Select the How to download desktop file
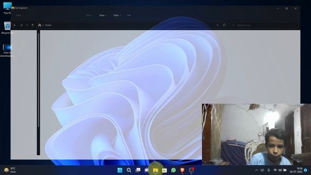Screen dimensions: 311x175 coord(7,51)
